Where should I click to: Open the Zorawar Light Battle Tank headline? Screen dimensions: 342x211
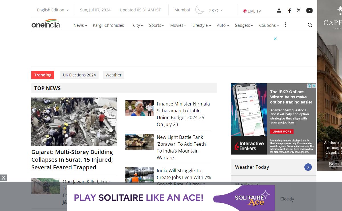coord(181,147)
